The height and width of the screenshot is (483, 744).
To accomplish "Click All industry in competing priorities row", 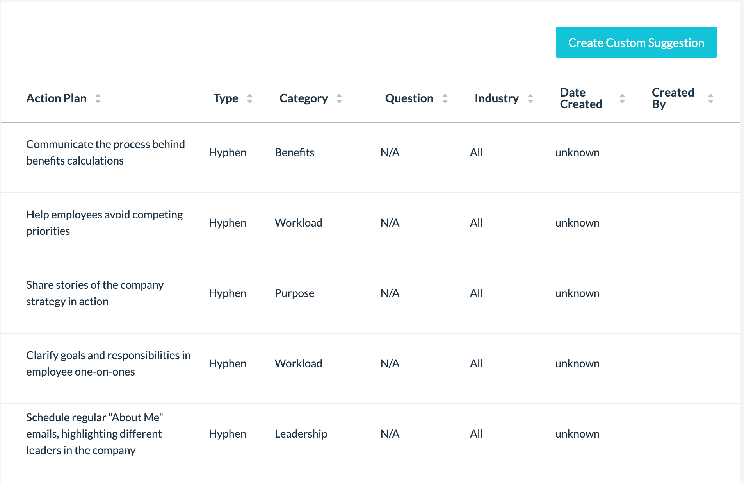I will pyautogui.click(x=476, y=223).
